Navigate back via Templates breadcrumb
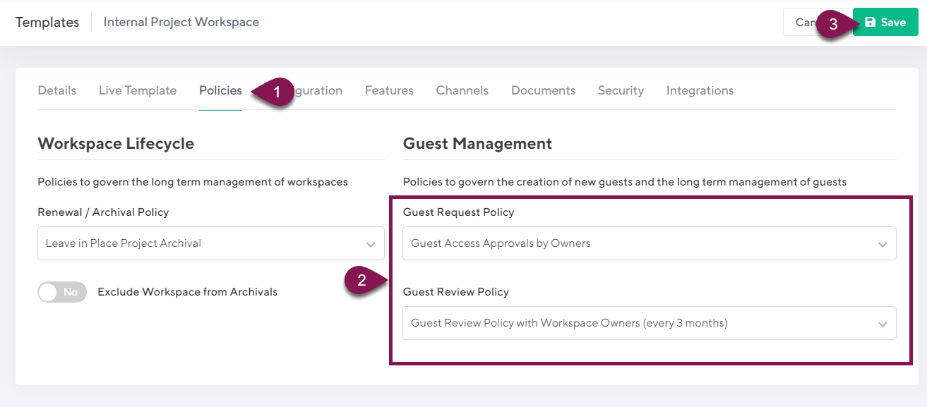 tap(47, 22)
